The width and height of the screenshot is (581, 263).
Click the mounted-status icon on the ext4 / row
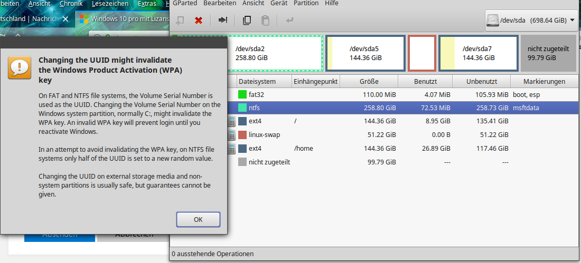(231, 121)
